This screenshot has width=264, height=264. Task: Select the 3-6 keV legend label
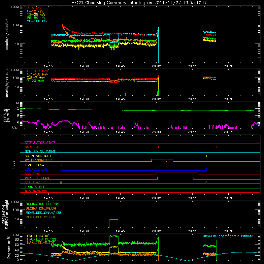coord(34,8)
